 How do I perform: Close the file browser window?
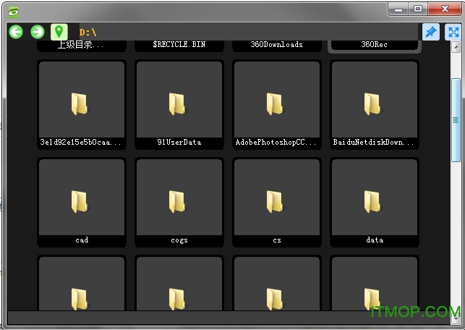[445, 9]
